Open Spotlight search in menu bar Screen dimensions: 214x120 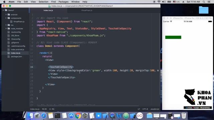[x=204, y=2]
